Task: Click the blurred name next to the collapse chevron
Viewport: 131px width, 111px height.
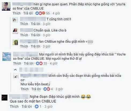Action: [x=31, y=70]
